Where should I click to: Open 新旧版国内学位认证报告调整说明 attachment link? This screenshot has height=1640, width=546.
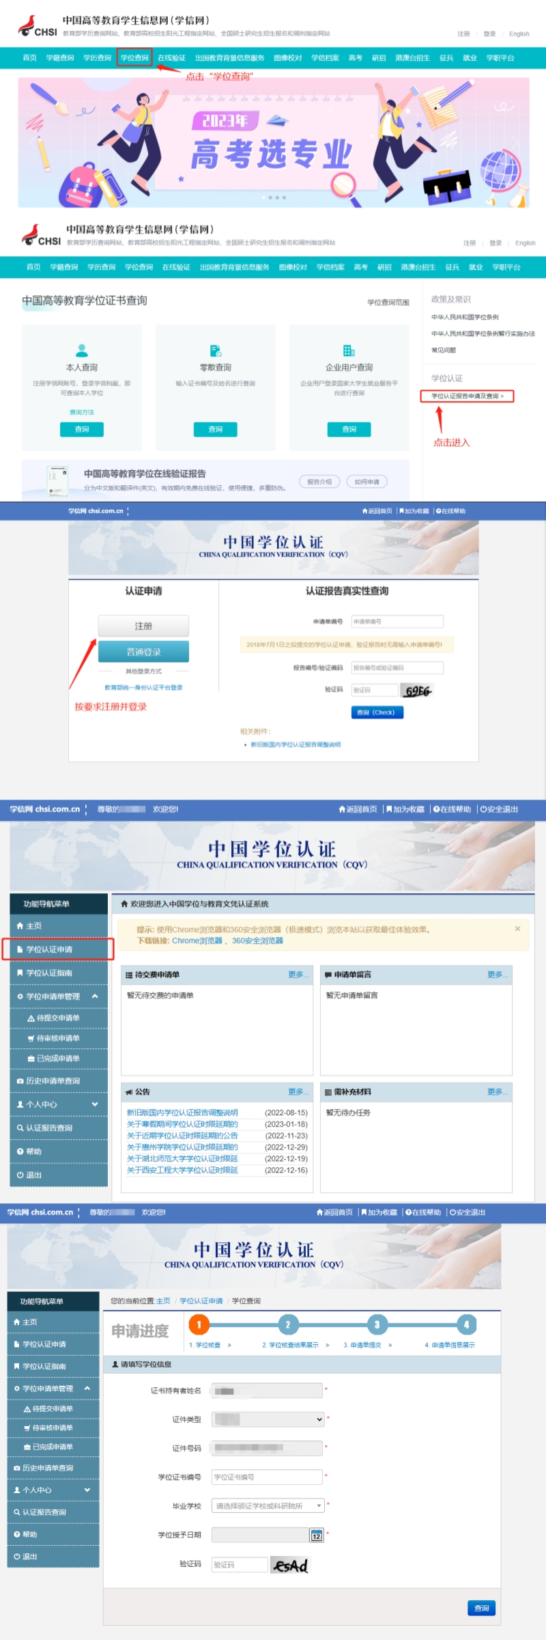pos(296,745)
